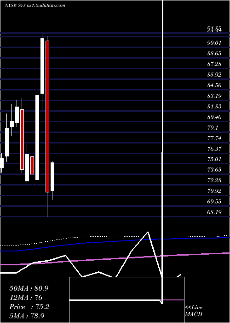Select the Price : 75.2 readout
This screenshot has height=323, width=230.
point(29,307)
